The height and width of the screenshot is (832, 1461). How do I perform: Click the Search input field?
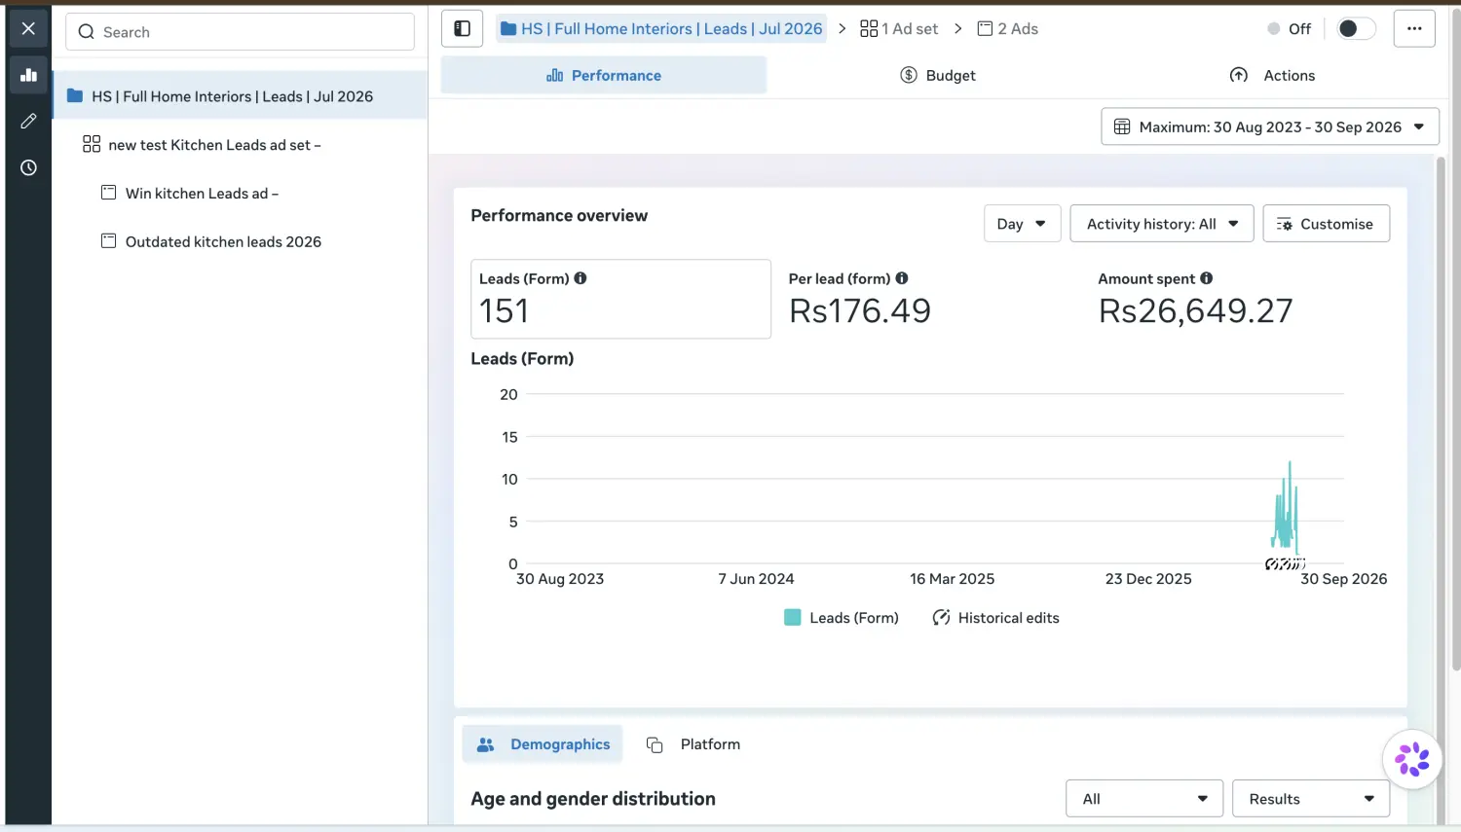(x=240, y=32)
